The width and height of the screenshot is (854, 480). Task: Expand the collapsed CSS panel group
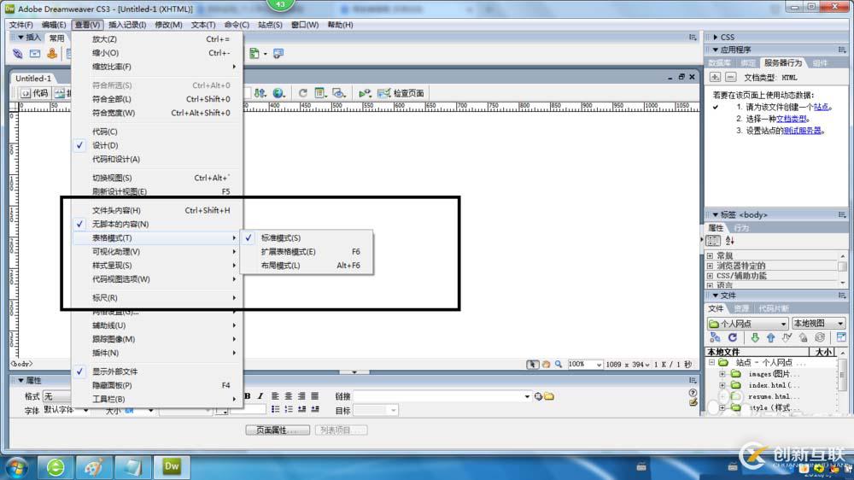[716, 37]
